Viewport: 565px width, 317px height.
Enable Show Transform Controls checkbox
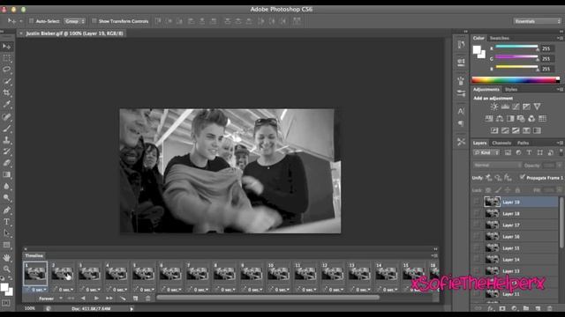coord(94,21)
